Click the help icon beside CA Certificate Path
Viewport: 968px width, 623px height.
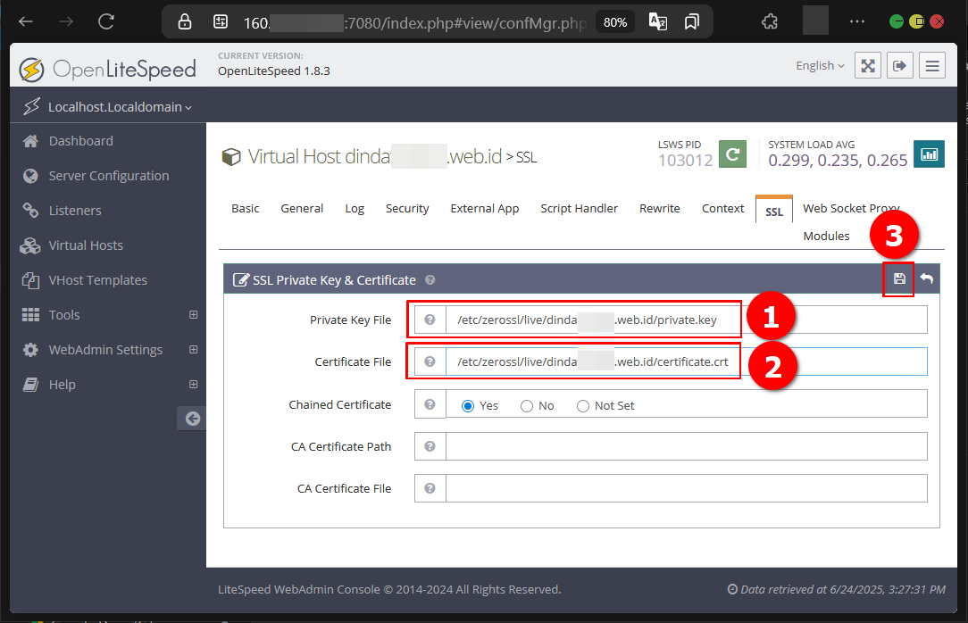pyautogui.click(x=430, y=446)
